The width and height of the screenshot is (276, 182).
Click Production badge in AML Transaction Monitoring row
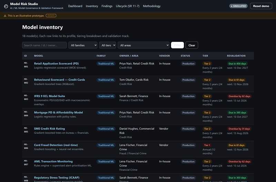tap(188, 162)
